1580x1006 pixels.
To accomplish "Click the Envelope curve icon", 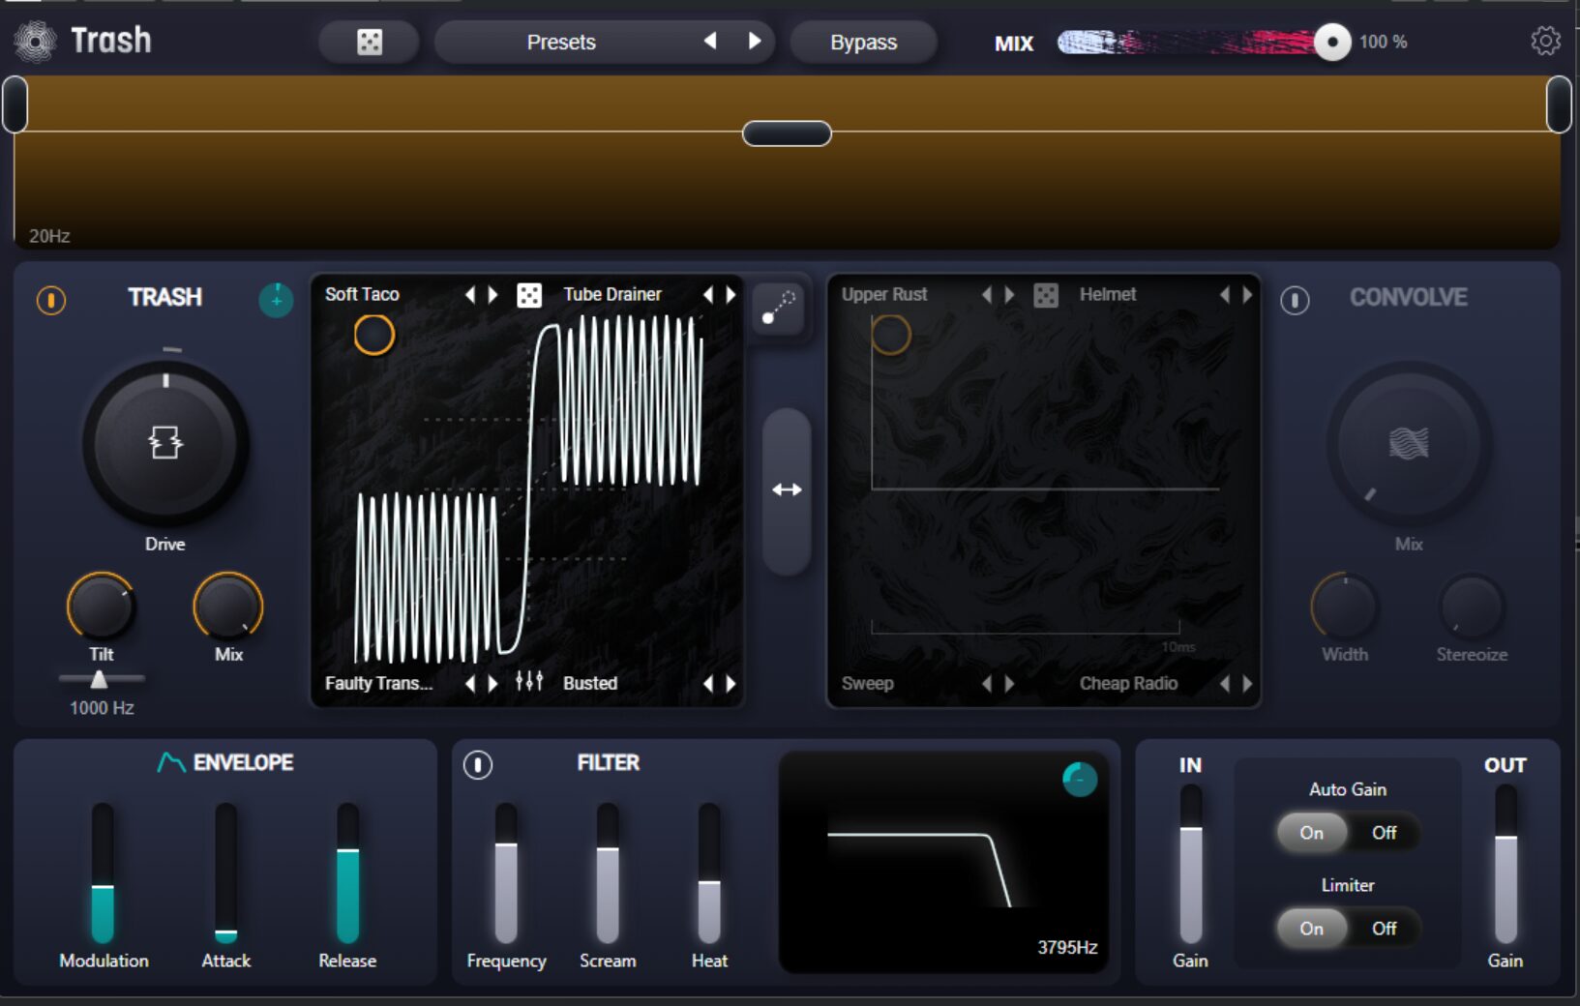I will 171,763.
